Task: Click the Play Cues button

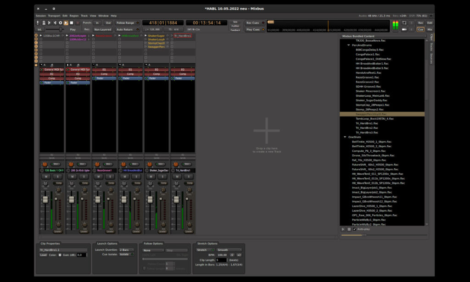Action: pyautogui.click(x=255, y=29)
